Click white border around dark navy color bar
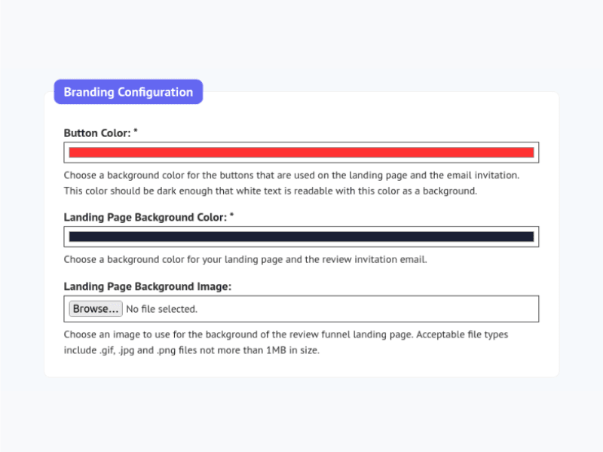Viewport: 603px width, 452px height. (301, 229)
